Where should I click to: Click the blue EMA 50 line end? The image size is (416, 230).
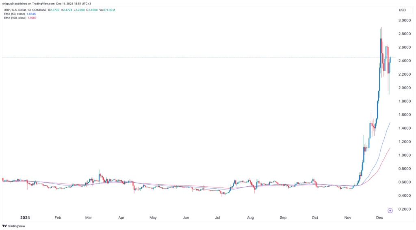(390, 123)
